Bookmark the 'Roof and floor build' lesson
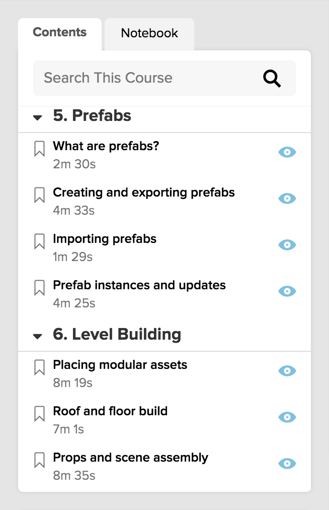The image size is (329, 510). 39,414
